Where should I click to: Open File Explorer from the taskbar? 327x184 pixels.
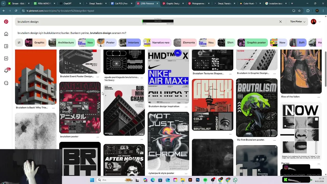183,180
